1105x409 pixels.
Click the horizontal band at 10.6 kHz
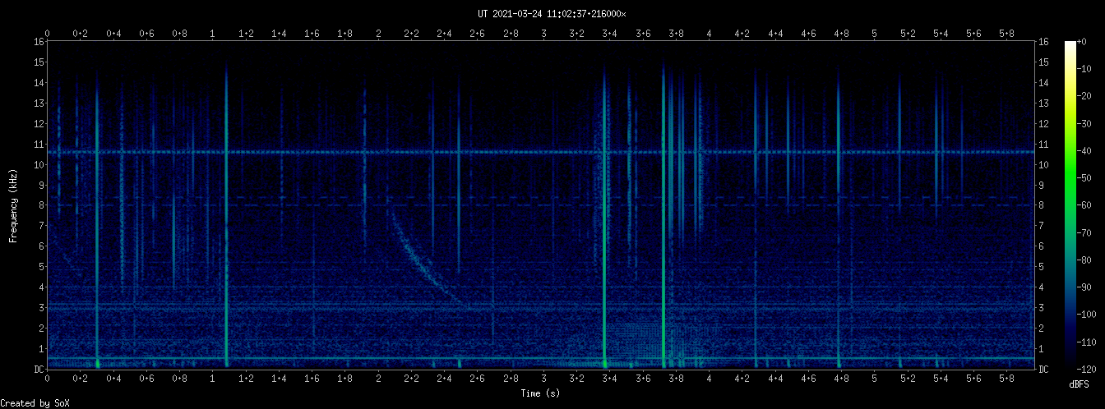541,152
